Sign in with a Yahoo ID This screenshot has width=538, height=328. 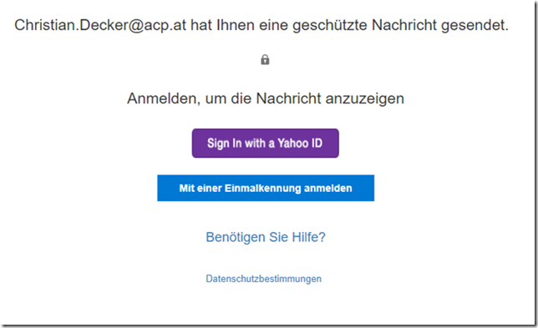coord(265,144)
